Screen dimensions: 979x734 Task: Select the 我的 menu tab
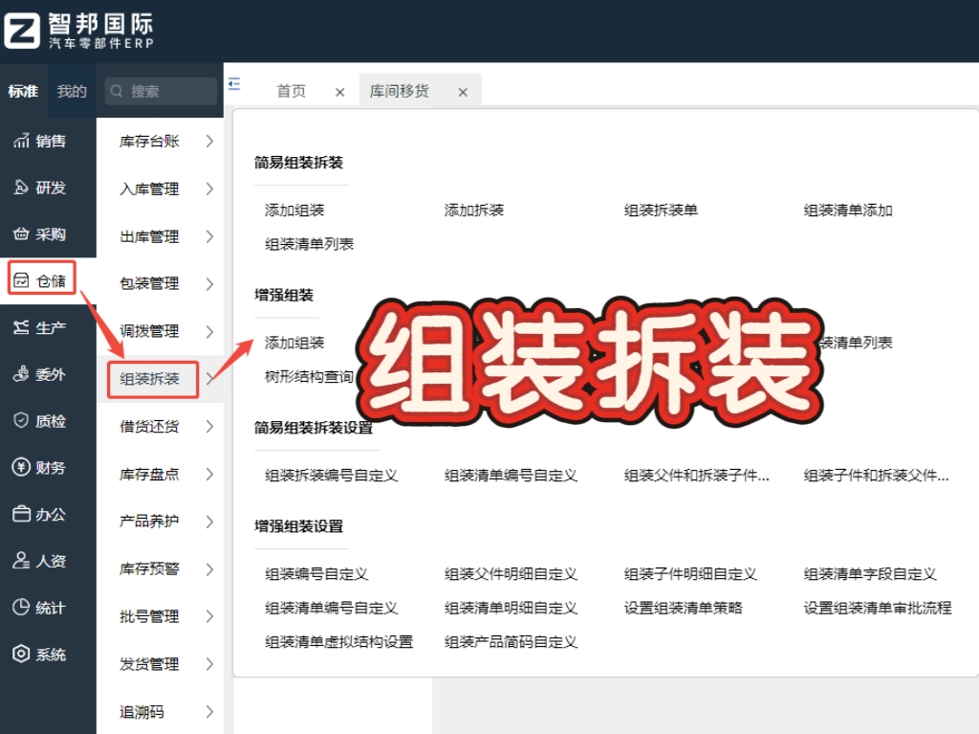pos(72,91)
